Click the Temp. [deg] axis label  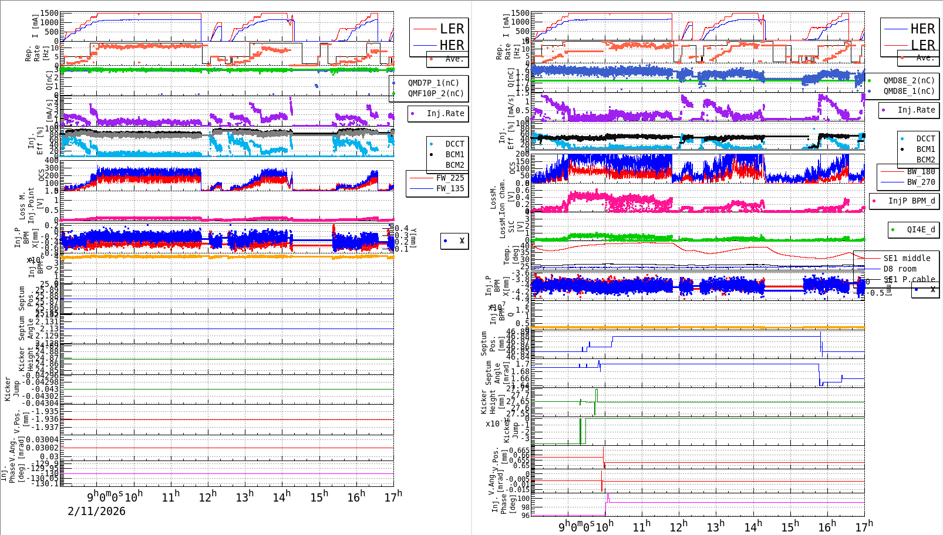click(x=513, y=255)
